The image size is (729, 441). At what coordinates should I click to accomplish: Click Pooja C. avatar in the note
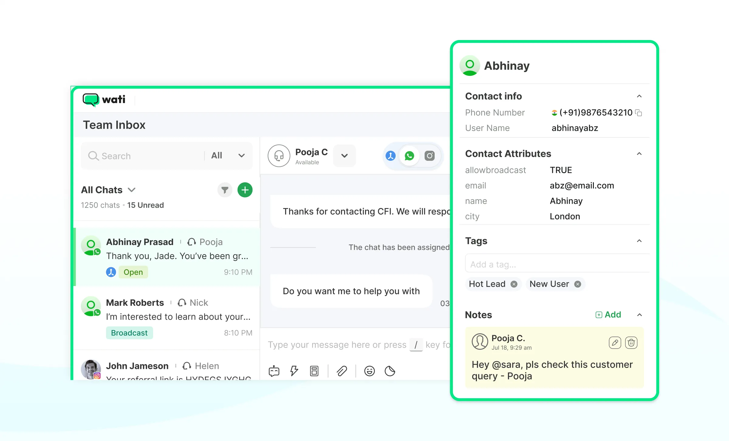point(480,342)
